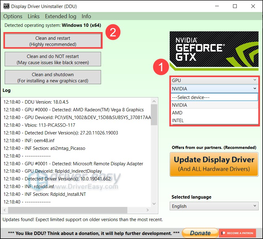Click the log scroll right arrow
The image size is (263, 239).
click(x=147, y=210)
